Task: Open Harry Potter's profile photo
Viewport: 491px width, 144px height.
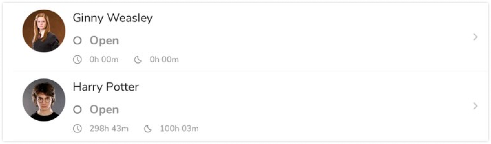Action: (44, 100)
